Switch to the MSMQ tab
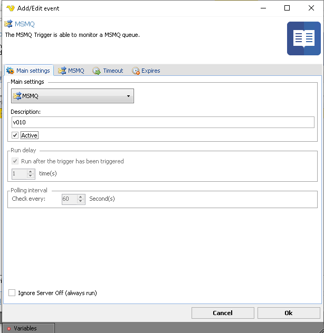324x333 pixels. coord(72,71)
